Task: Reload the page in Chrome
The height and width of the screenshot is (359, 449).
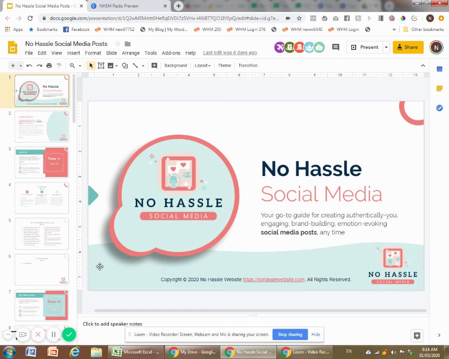Action: (30, 18)
